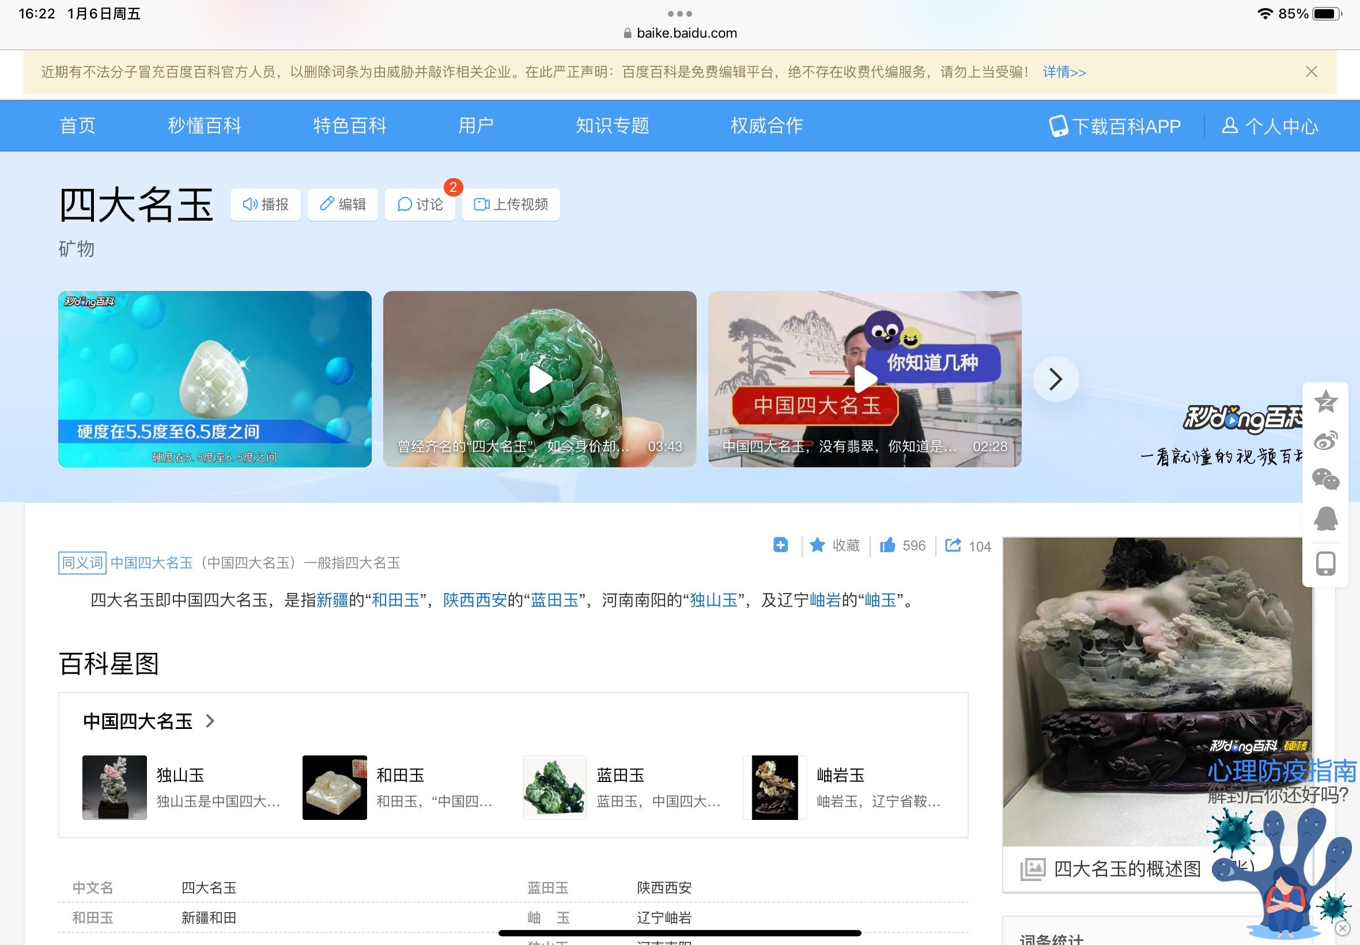Open 权威合作 navigation item
1360x945 pixels.
pyautogui.click(x=767, y=126)
